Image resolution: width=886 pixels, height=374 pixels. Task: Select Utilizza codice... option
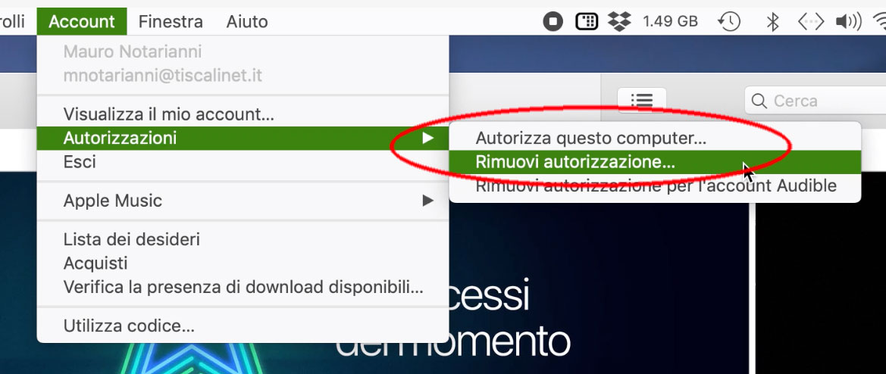tap(243, 326)
